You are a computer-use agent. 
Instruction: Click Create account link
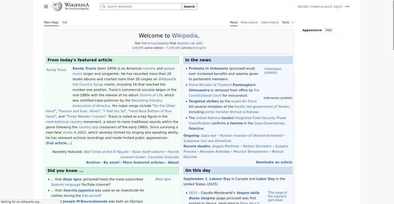coord(321,6)
